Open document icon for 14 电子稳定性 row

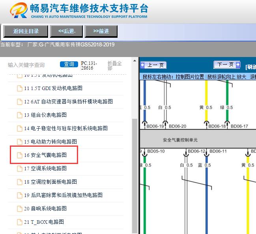tap(20, 128)
